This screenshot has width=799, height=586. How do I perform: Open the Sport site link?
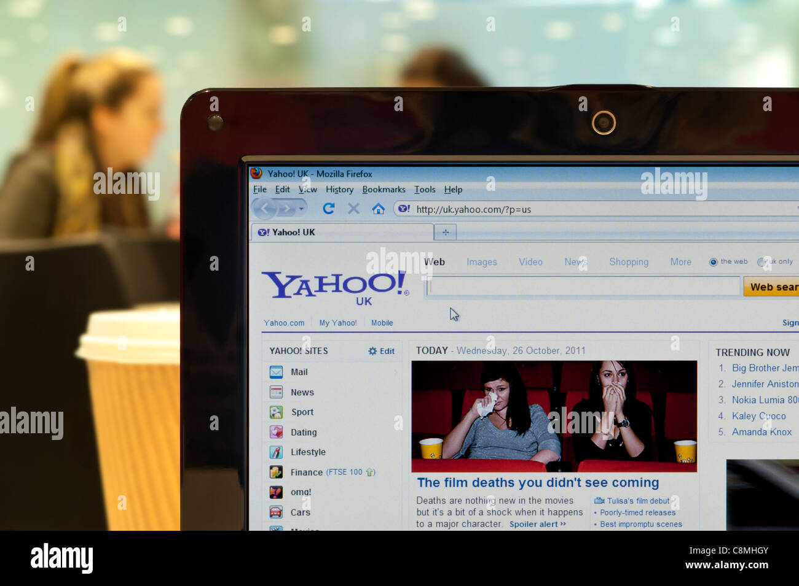(x=302, y=412)
